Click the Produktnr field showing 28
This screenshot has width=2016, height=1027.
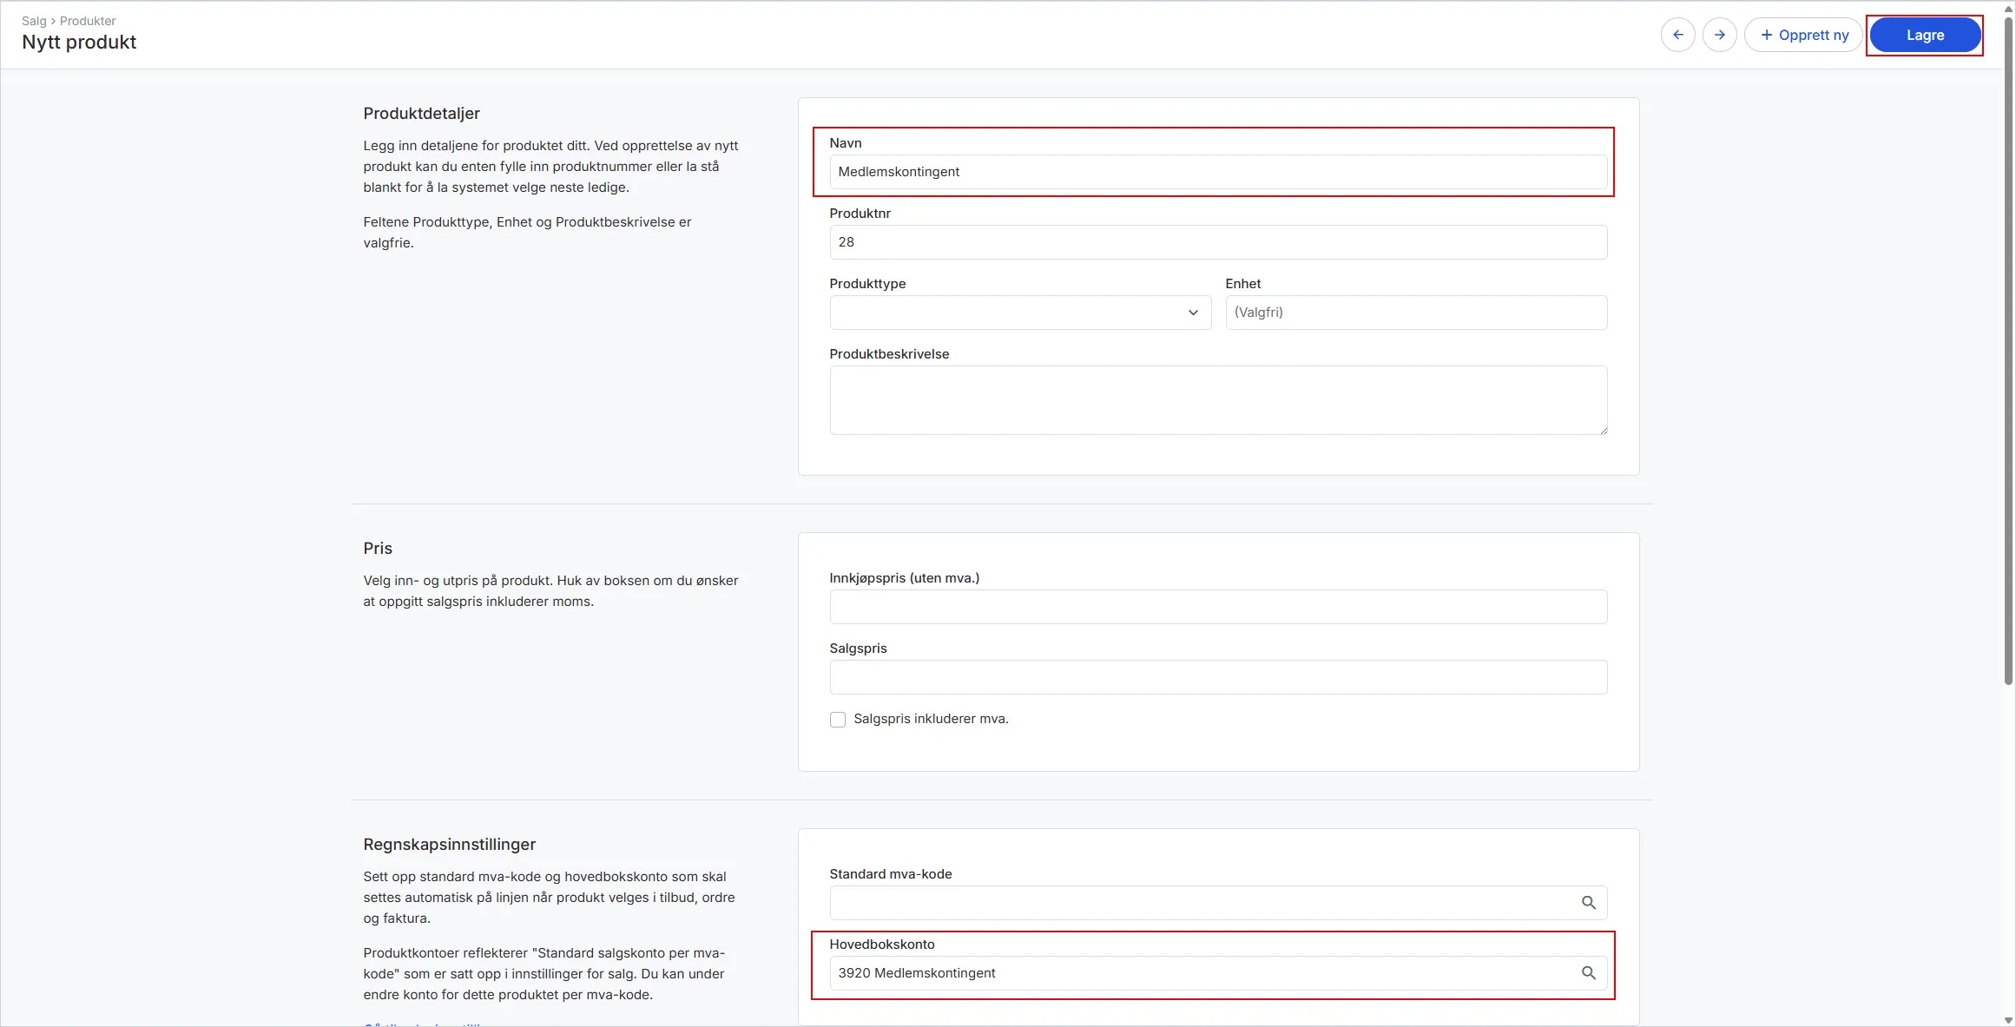tap(1217, 242)
